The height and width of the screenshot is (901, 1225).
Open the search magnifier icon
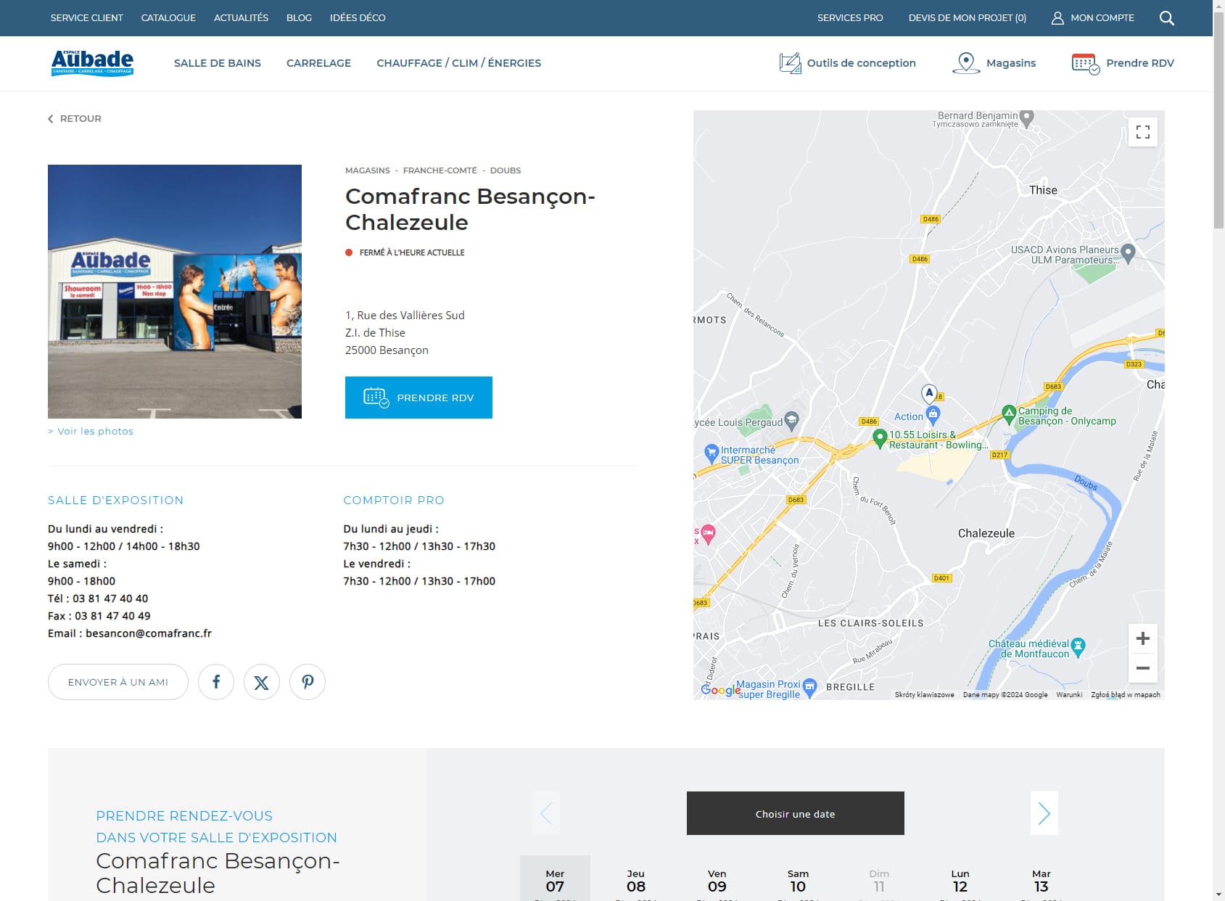coord(1166,18)
